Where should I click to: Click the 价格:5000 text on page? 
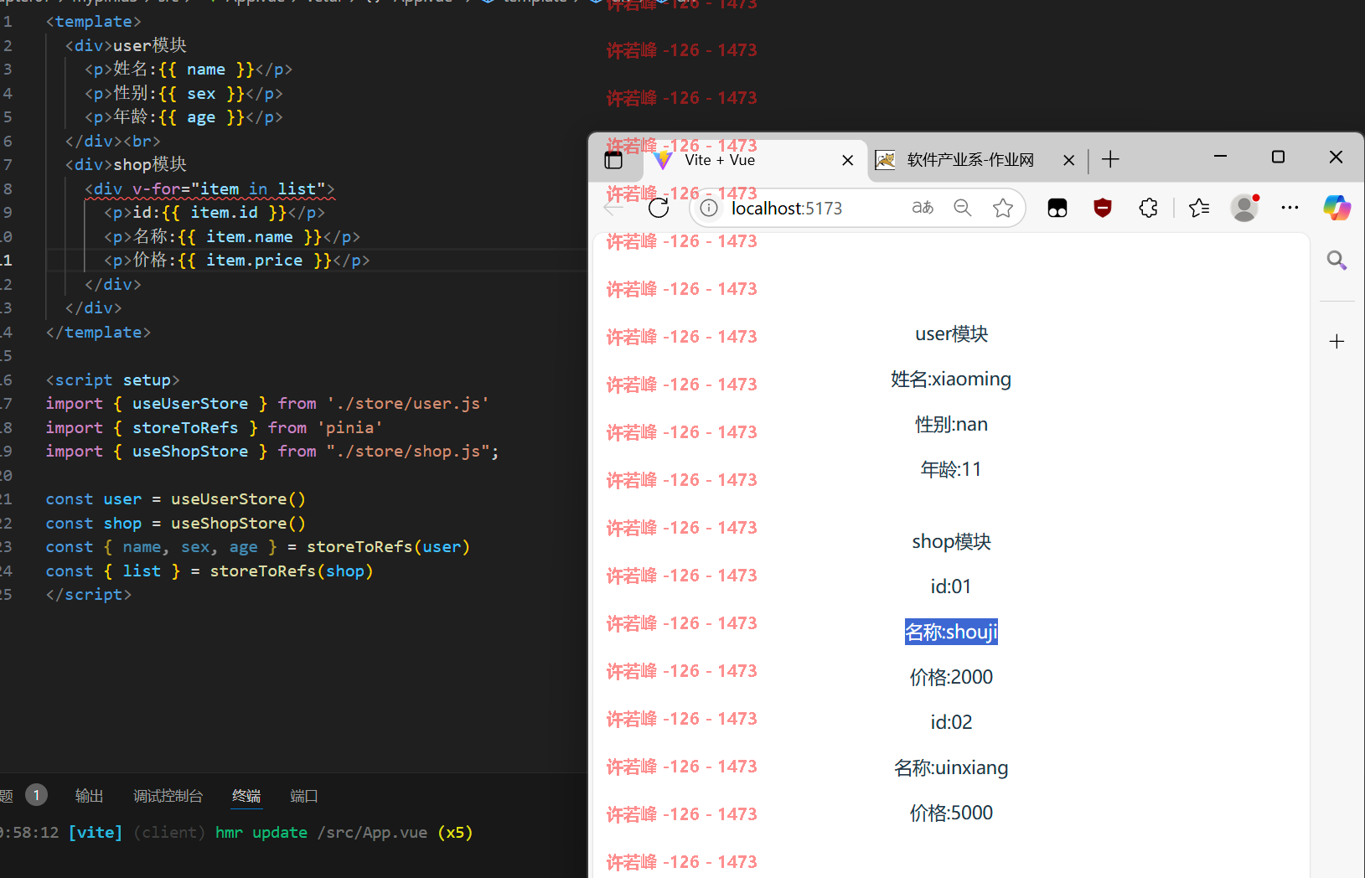point(951,813)
